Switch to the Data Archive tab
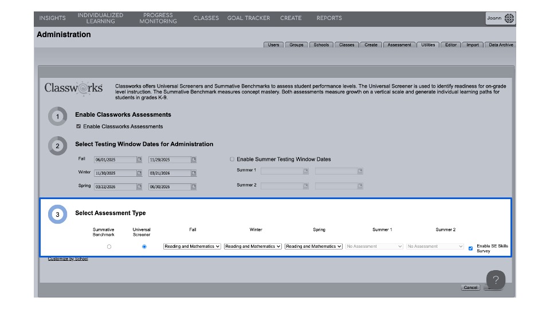550x309 pixels. (501, 45)
